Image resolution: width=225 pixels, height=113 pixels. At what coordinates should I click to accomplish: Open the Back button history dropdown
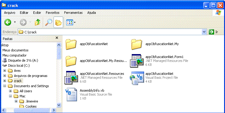(15, 22)
